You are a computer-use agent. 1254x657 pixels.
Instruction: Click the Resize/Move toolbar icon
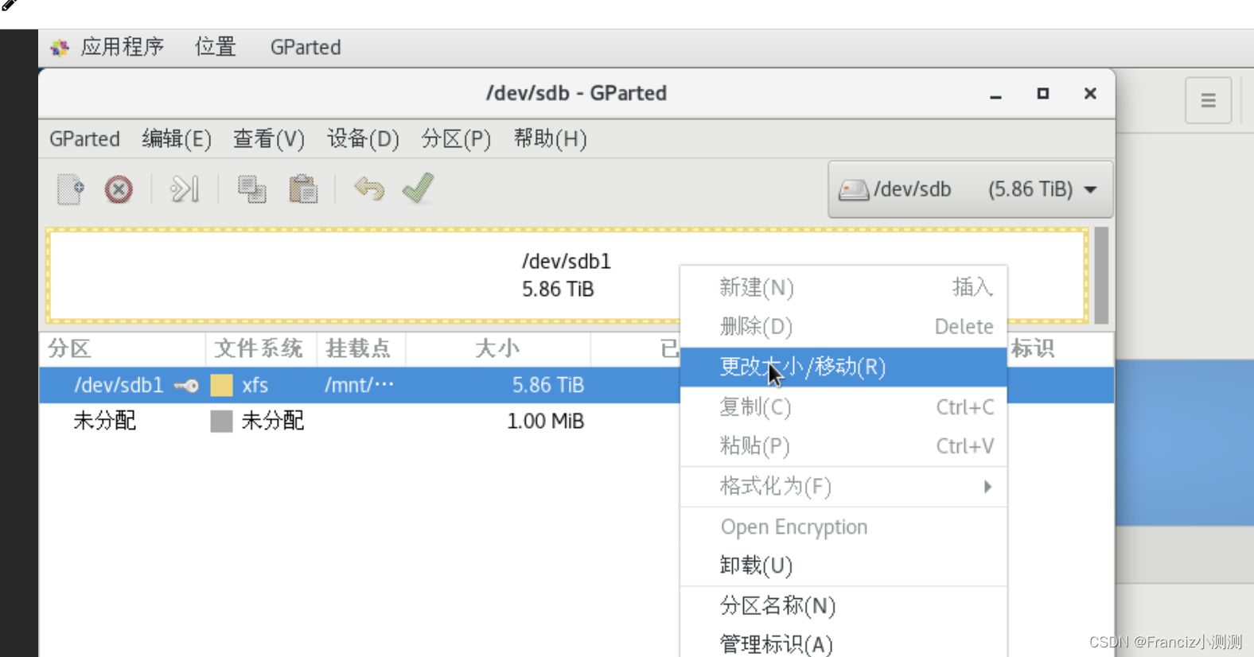click(185, 189)
